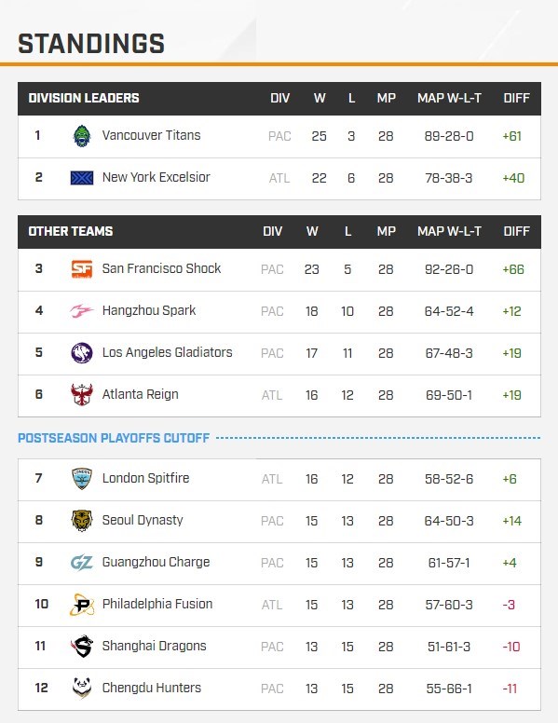Click the Seoul Dynasty tiger logo
The image size is (558, 723).
click(x=82, y=521)
